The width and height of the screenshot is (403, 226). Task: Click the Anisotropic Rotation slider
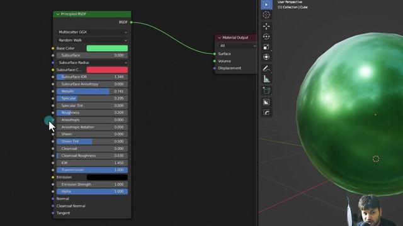pyautogui.click(x=92, y=127)
